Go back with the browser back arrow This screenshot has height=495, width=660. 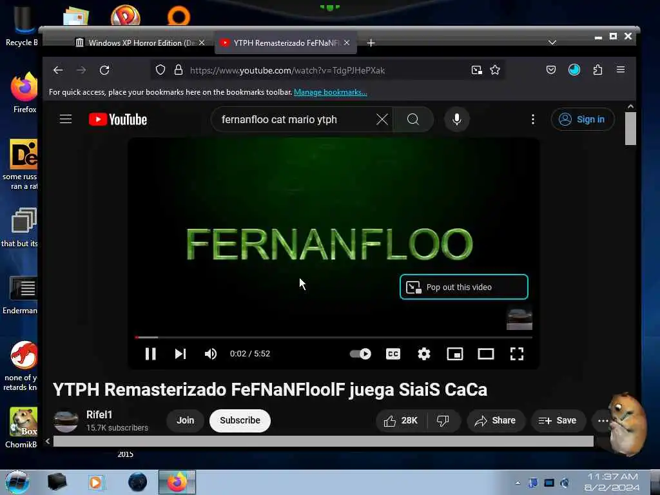pos(58,70)
